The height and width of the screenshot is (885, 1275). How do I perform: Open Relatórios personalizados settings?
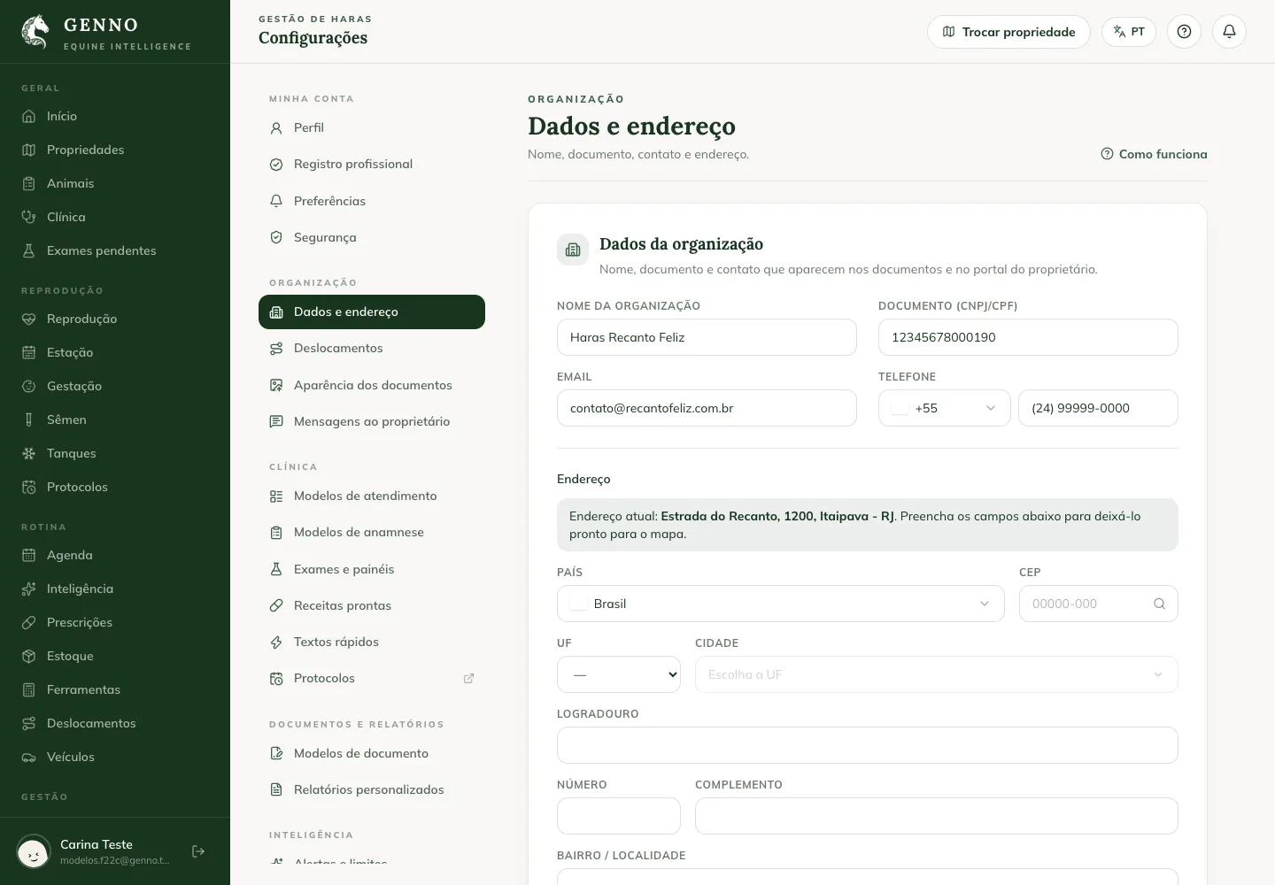tap(372, 789)
